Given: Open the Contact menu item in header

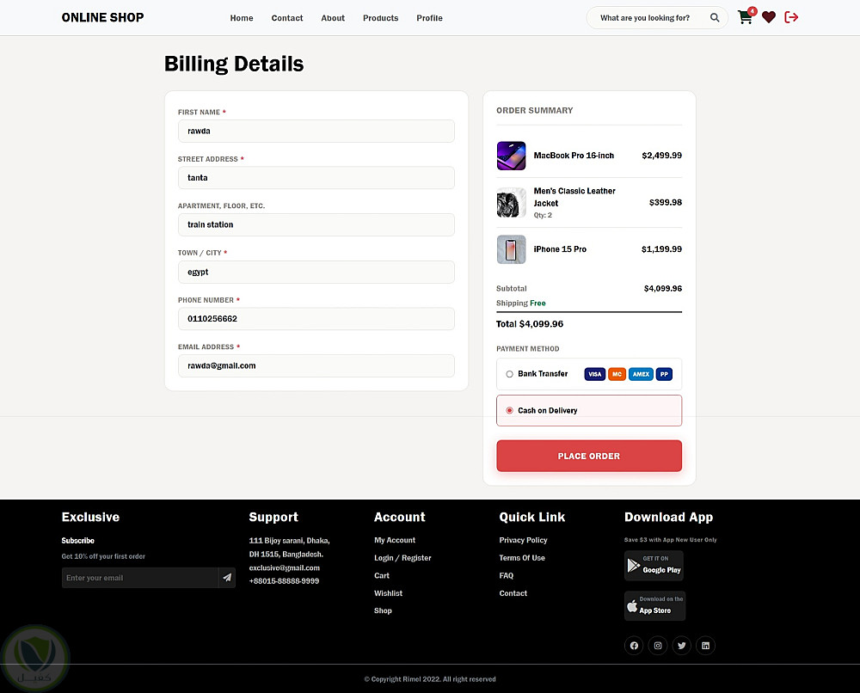Looking at the screenshot, I should click(x=287, y=18).
